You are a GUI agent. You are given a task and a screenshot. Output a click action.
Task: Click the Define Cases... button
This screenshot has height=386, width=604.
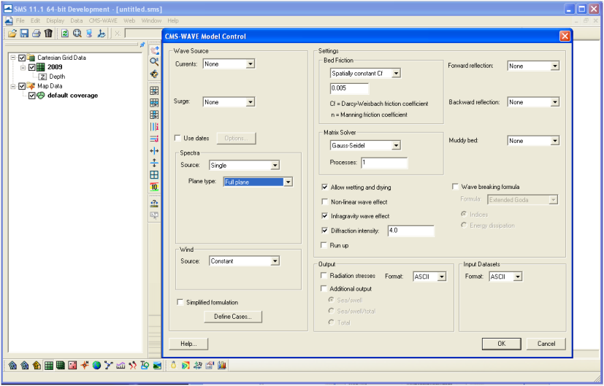tap(233, 317)
